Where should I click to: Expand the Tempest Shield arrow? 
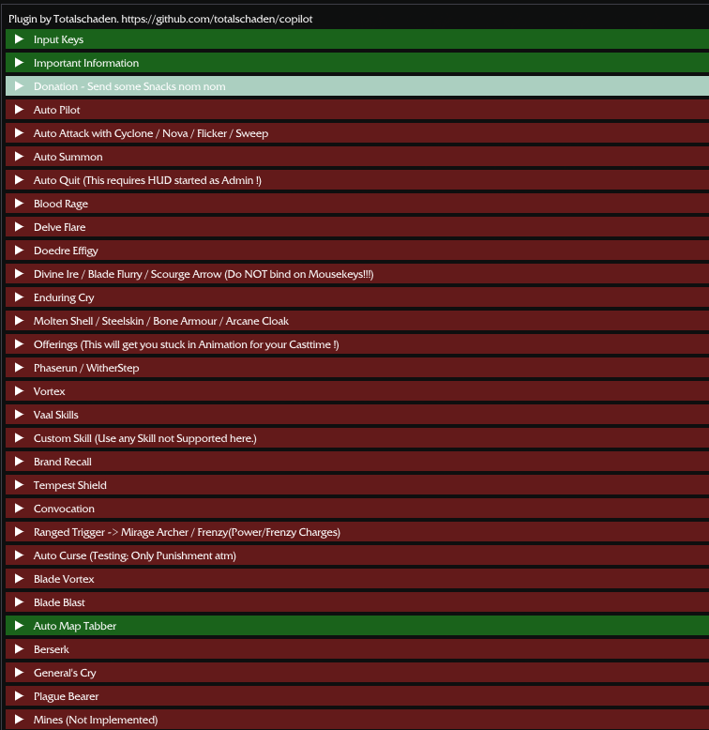tap(19, 485)
